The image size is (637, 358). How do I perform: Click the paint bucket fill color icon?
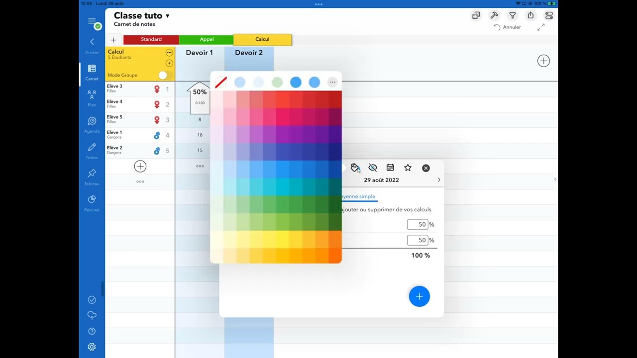pos(355,168)
